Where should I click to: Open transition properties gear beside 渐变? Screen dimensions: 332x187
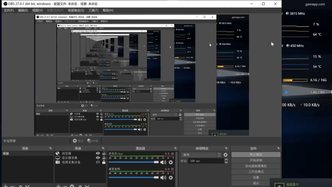click(x=225, y=155)
